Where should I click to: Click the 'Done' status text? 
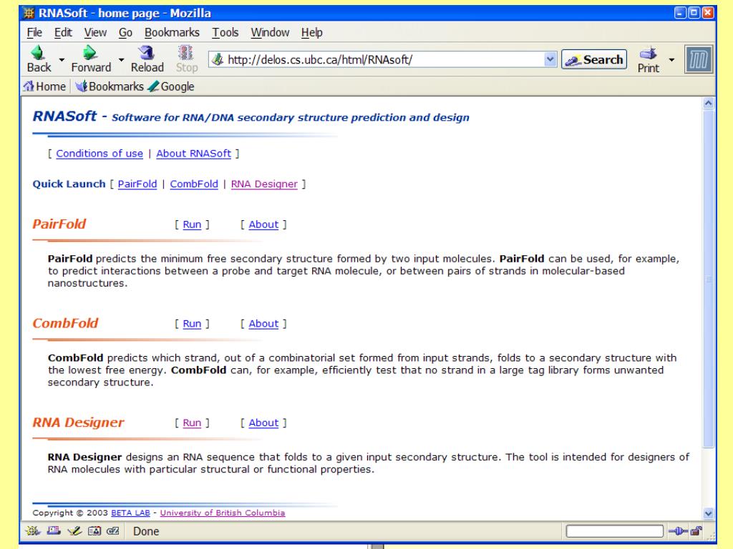pyautogui.click(x=146, y=531)
